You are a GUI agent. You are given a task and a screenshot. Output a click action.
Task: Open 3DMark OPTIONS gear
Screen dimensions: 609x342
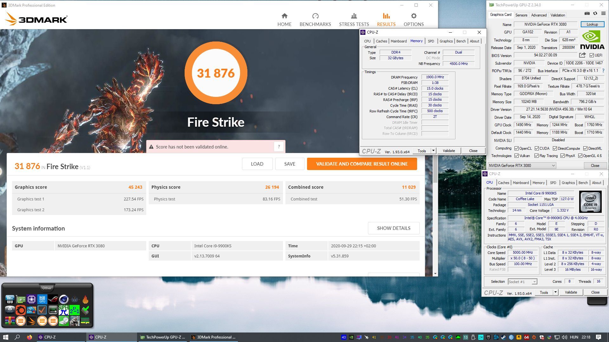click(413, 20)
